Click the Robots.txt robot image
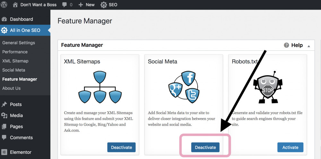The width and height of the screenshot is (321, 159). (268, 87)
